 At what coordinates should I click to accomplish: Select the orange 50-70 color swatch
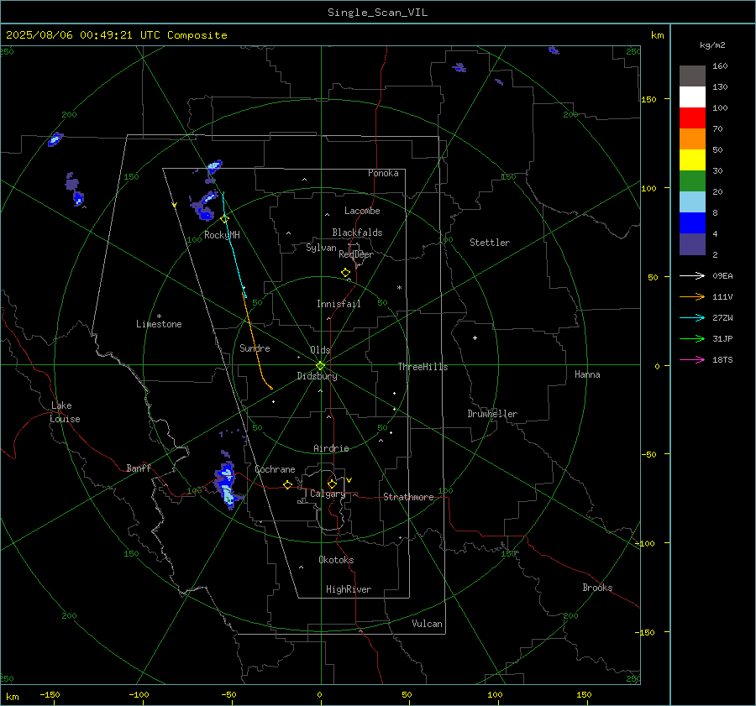pos(692,139)
